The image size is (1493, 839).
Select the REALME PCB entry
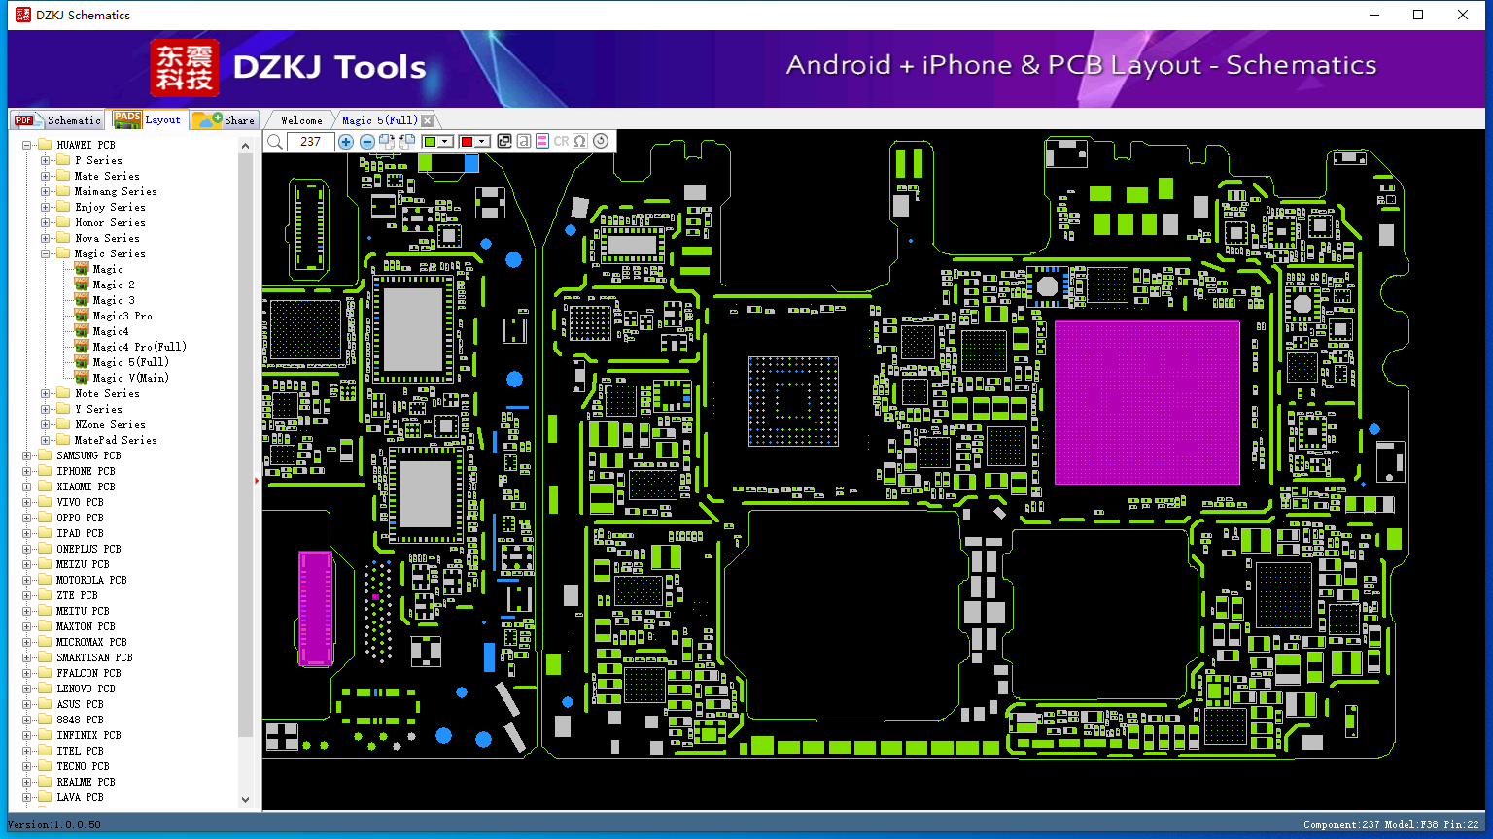[x=86, y=782]
